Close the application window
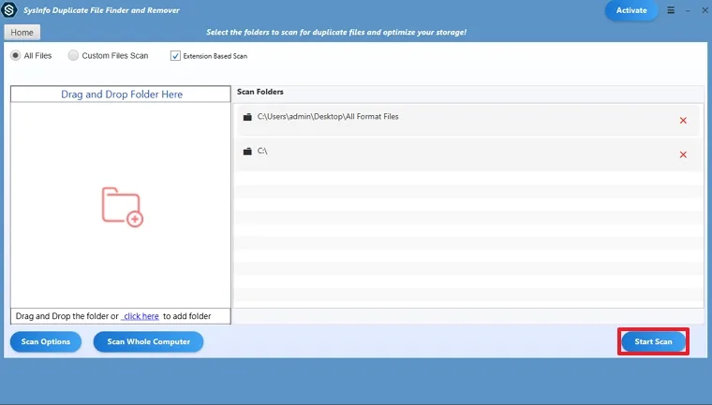Viewport: 712px width, 405px height. click(705, 10)
